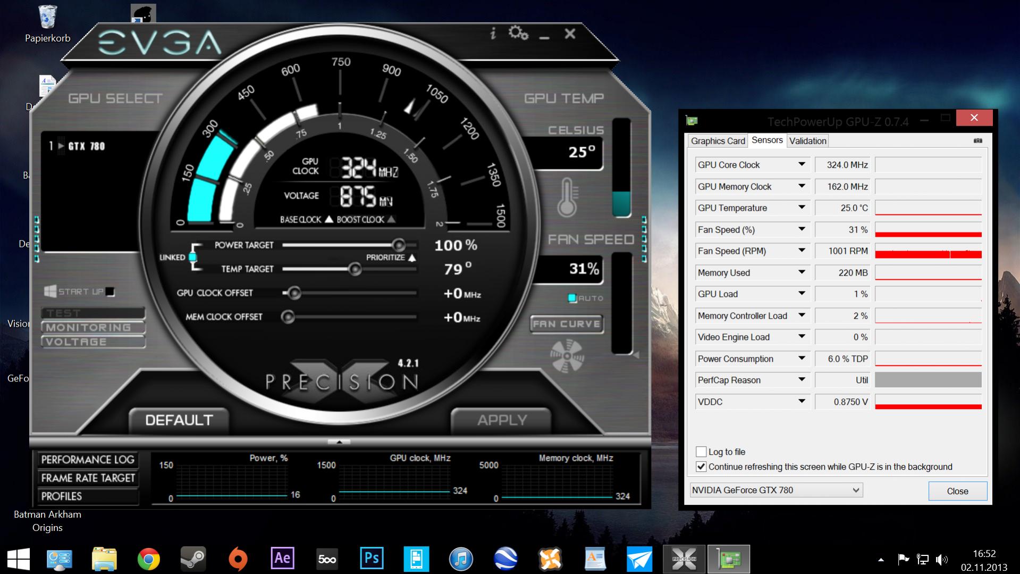Screen dimensions: 1020x574
Task: Show hidden system tray icons
Action: 881,560
